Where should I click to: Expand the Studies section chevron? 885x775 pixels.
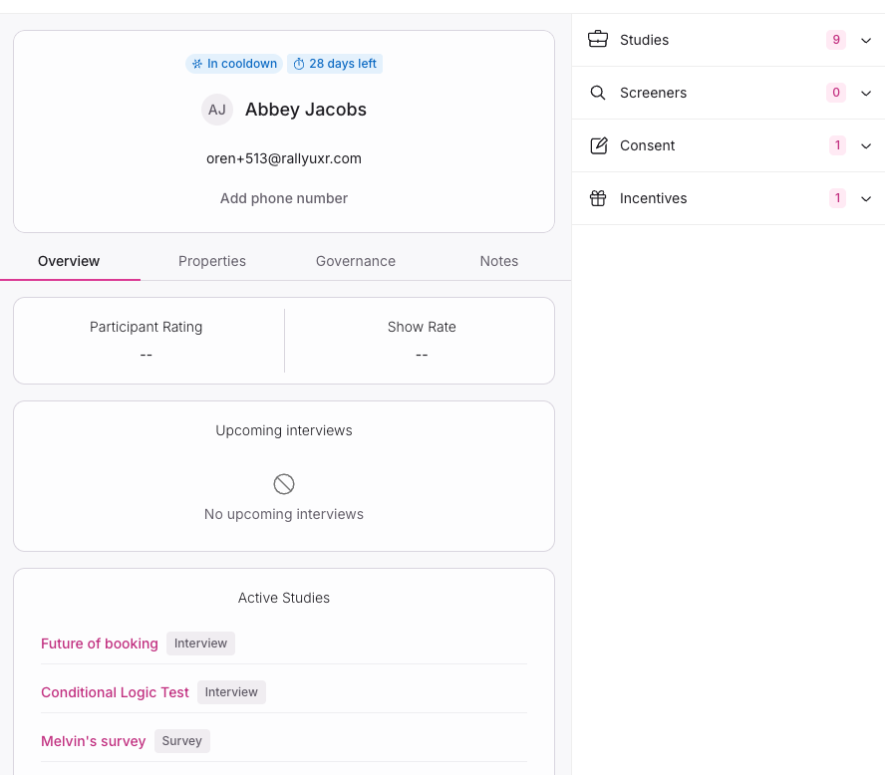(x=866, y=40)
